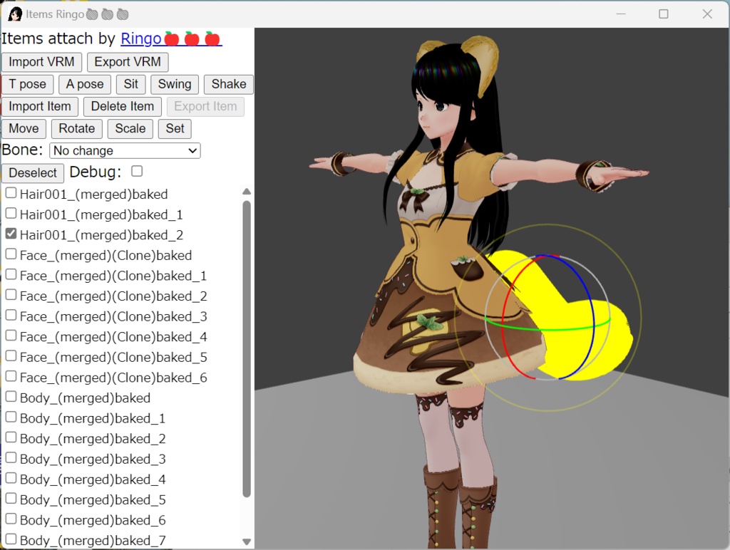Click Export VRM
The height and width of the screenshot is (550, 730).
[127, 62]
